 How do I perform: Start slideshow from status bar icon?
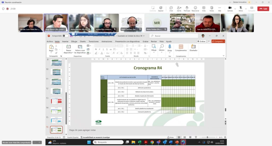pos(196,137)
